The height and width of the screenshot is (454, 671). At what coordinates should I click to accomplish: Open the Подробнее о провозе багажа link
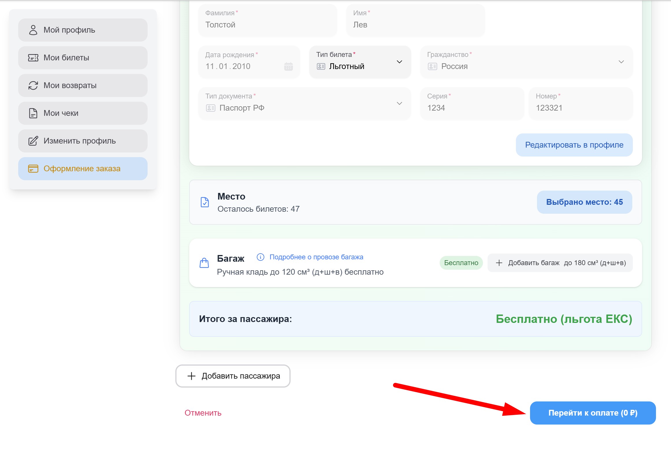click(316, 257)
